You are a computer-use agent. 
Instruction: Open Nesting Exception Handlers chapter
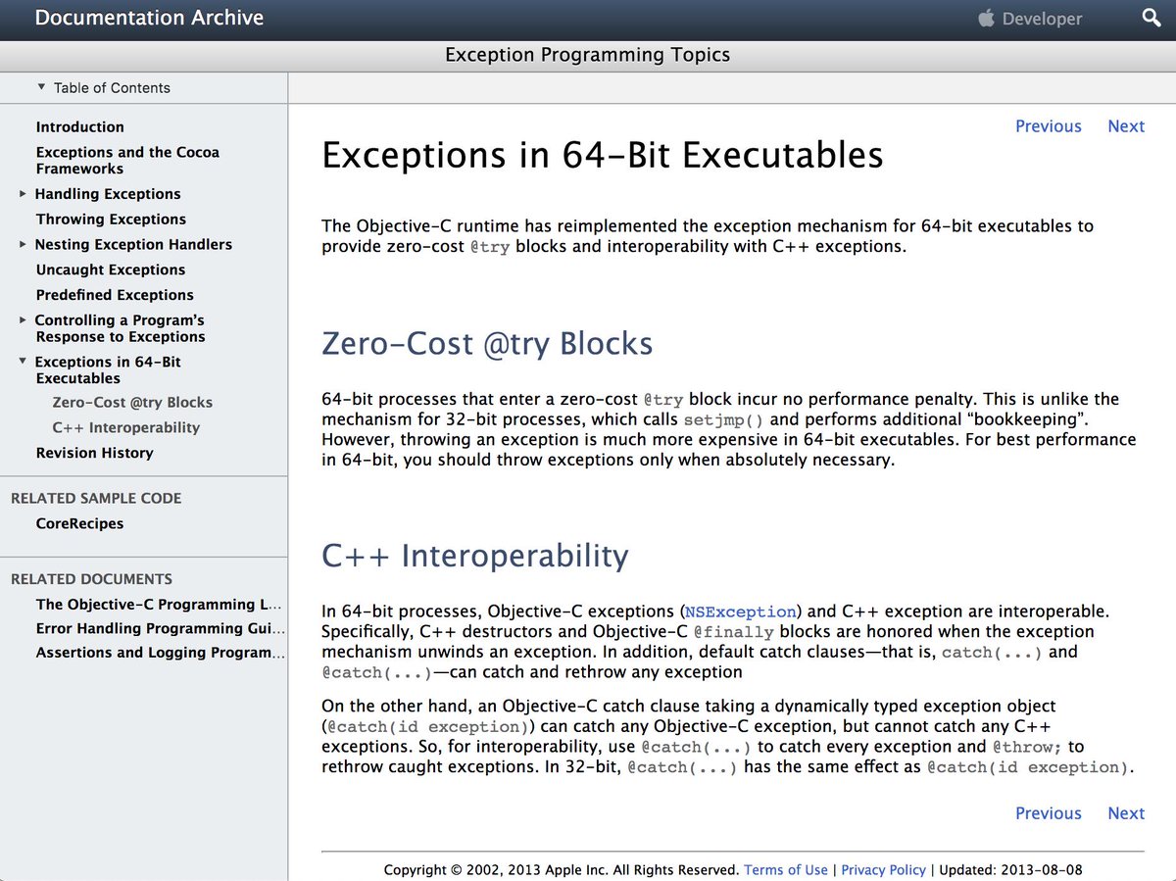click(x=133, y=245)
